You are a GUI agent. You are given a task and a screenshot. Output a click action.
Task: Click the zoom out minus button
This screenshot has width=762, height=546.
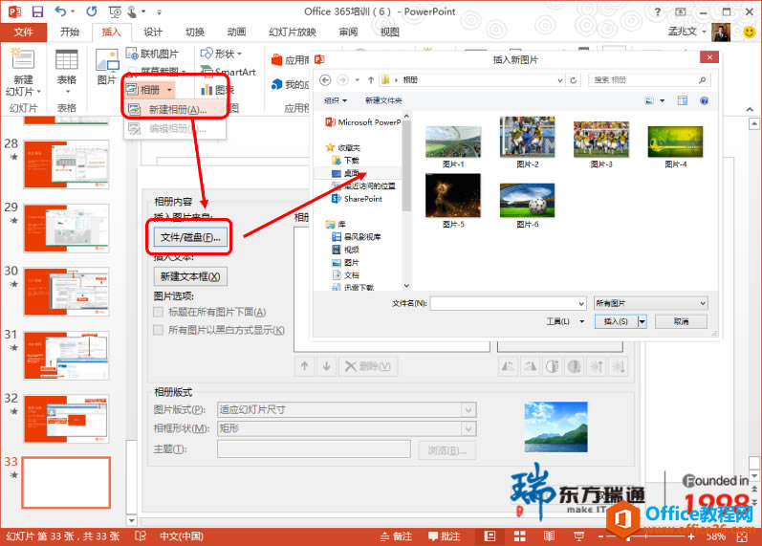point(601,536)
